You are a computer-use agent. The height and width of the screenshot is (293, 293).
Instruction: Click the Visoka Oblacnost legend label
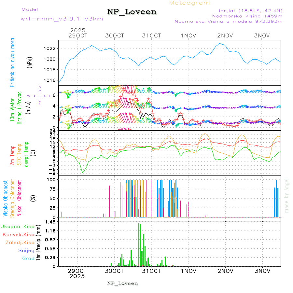pyautogui.click(x=6, y=198)
